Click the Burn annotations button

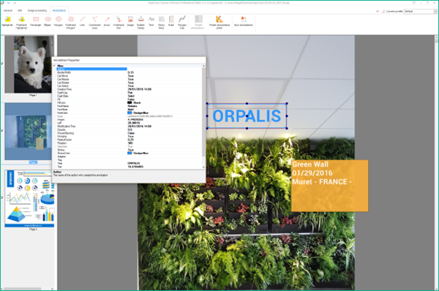click(x=244, y=21)
